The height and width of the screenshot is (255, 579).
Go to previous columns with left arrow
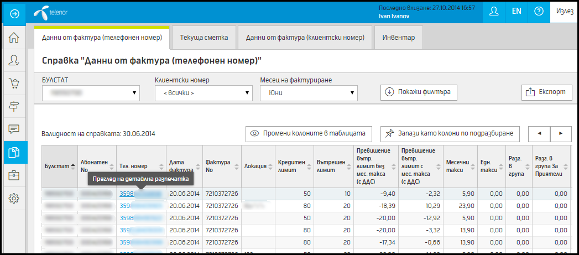tap(539, 134)
